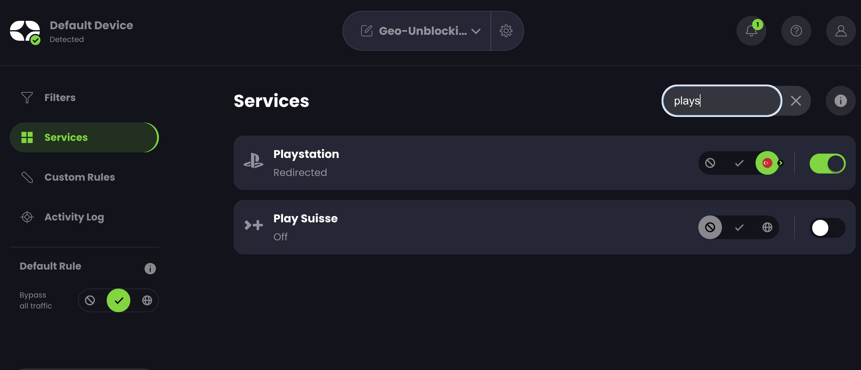The image size is (861, 370).
Task: Click the Play Suisse service icon
Action: click(254, 226)
